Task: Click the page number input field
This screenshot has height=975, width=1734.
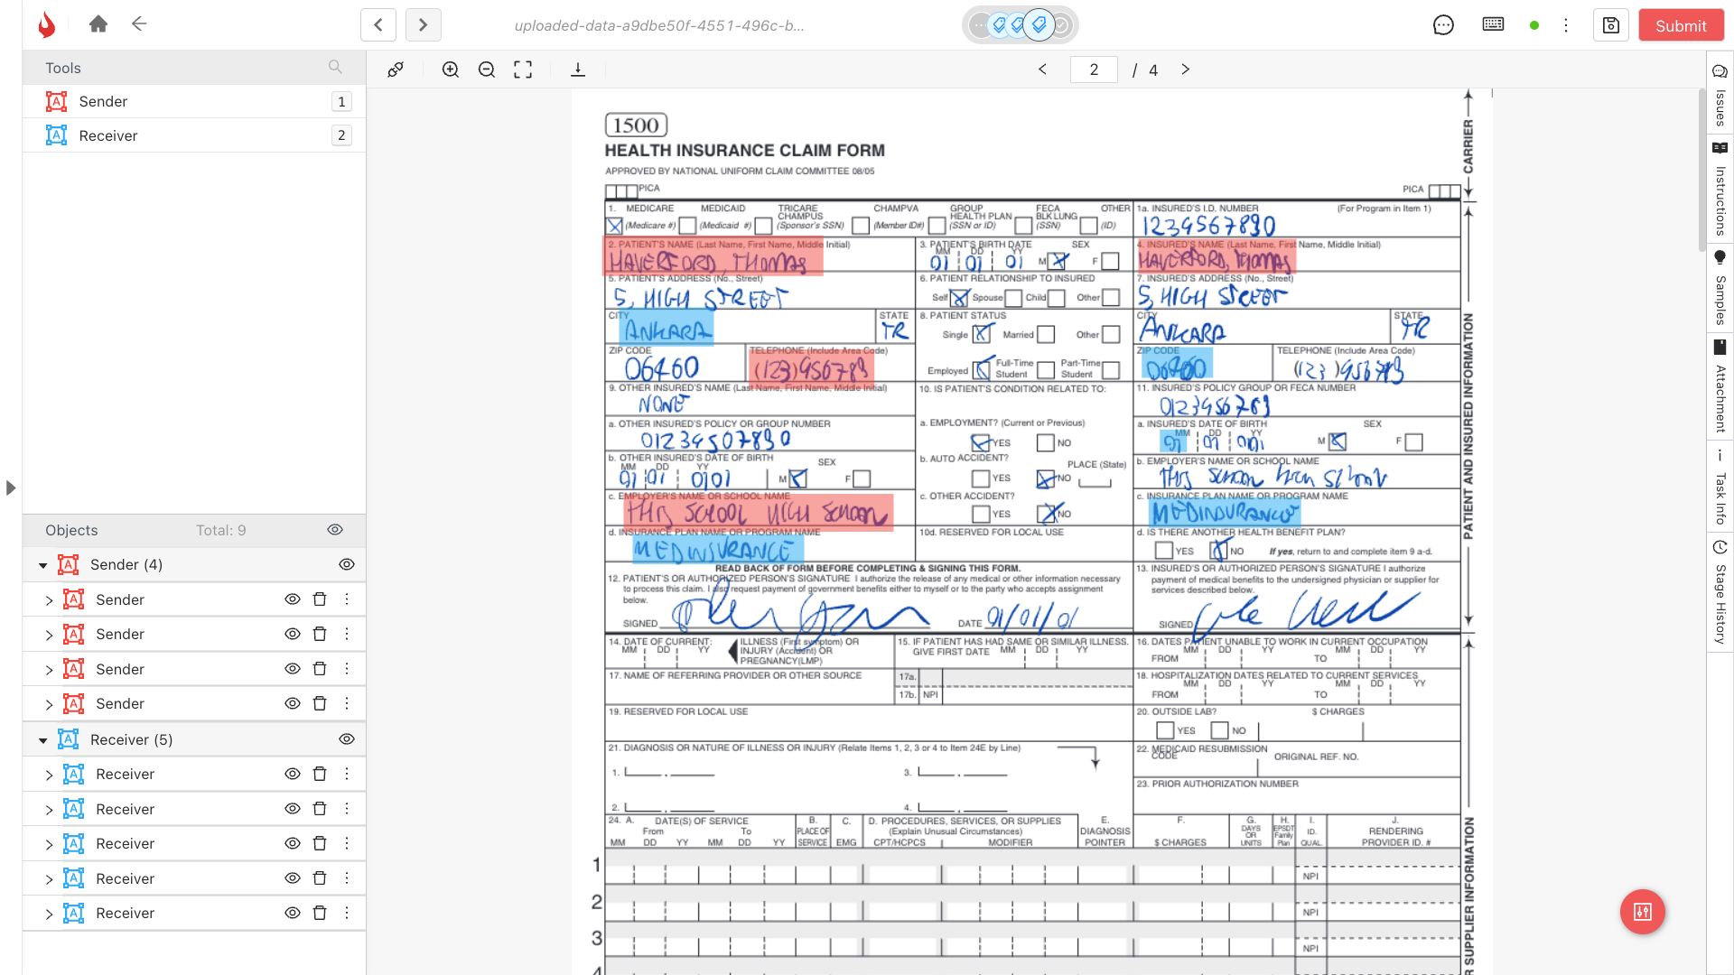Action: [1094, 70]
